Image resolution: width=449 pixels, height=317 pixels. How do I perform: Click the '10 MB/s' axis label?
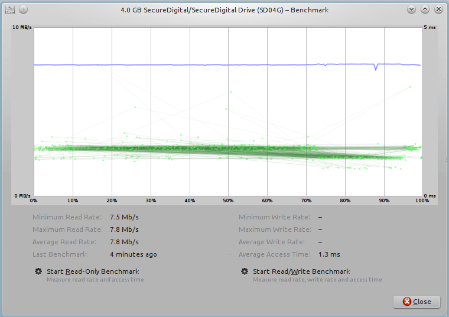point(22,27)
